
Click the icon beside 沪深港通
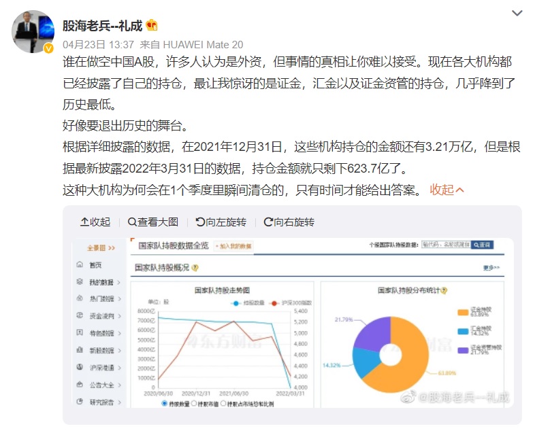pos(80,367)
